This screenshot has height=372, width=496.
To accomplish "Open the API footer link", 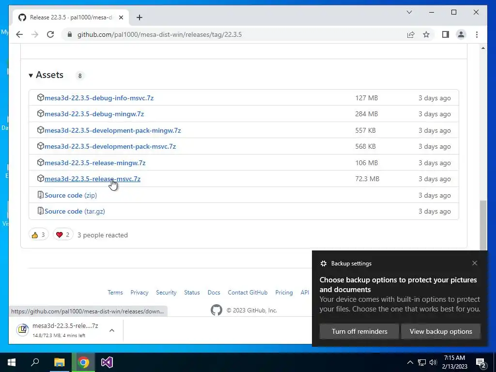I will click(x=305, y=292).
